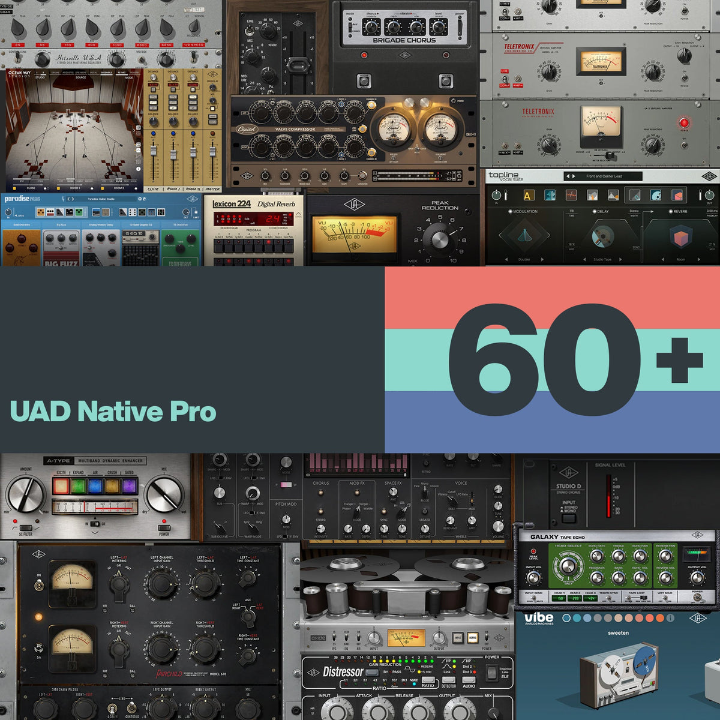Click the large Room cube graphic under Reverb

pyautogui.click(x=682, y=238)
